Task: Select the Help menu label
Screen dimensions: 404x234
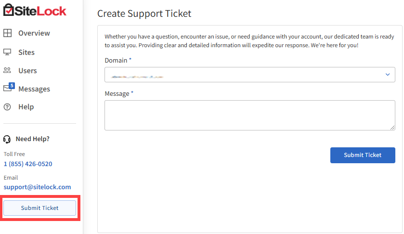Action: click(x=26, y=107)
